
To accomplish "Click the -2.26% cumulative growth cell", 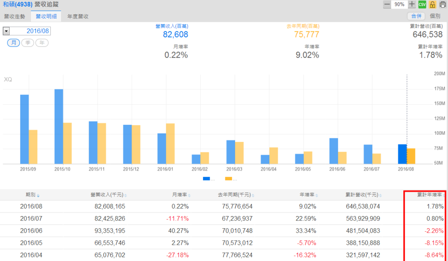I will pyautogui.click(x=434, y=230).
